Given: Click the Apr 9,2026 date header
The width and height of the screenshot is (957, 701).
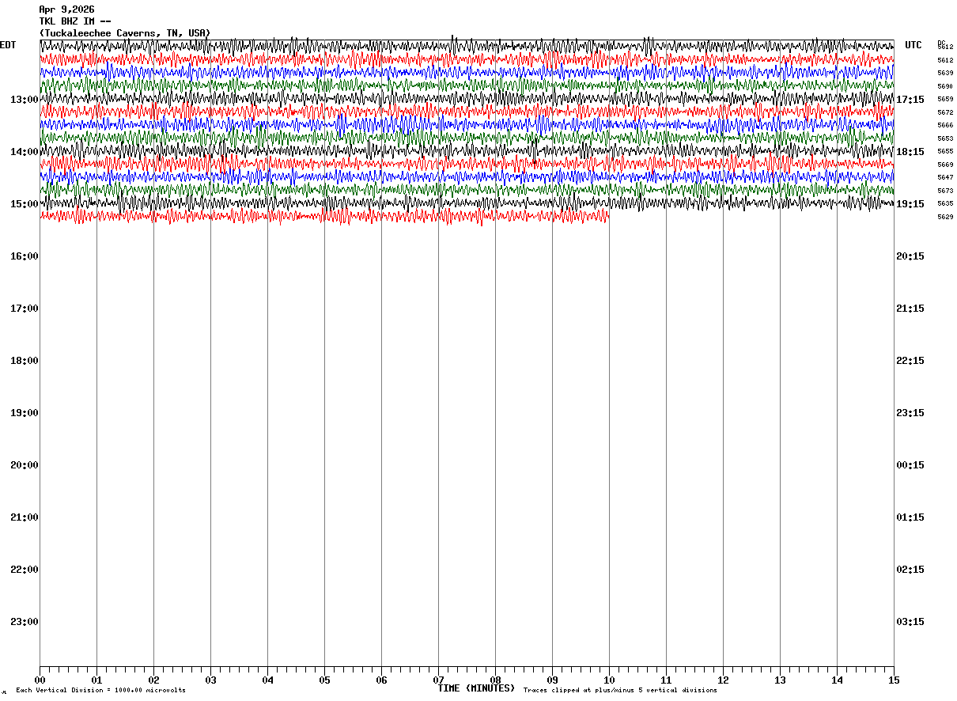Looking at the screenshot, I should pos(66,9).
